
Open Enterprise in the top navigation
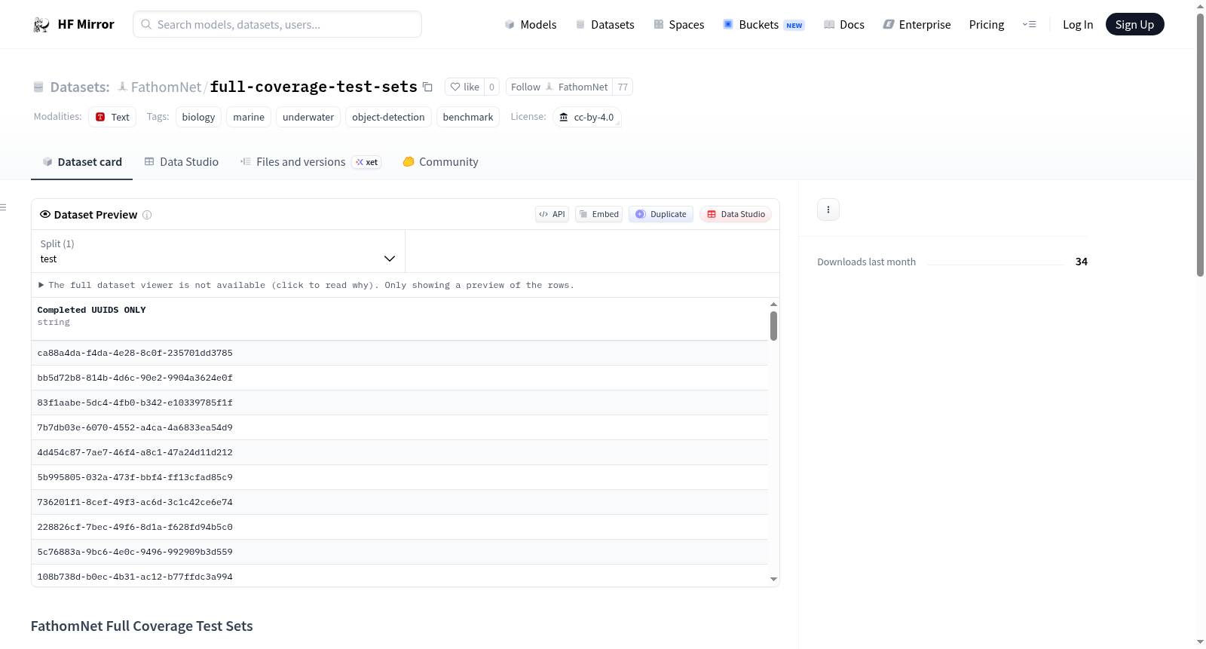click(x=917, y=25)
